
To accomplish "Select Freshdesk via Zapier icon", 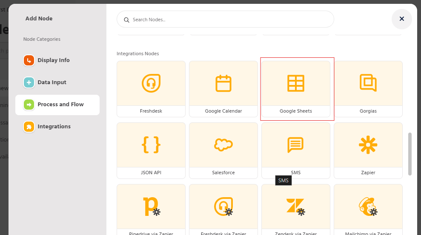I will pos(223,207).
